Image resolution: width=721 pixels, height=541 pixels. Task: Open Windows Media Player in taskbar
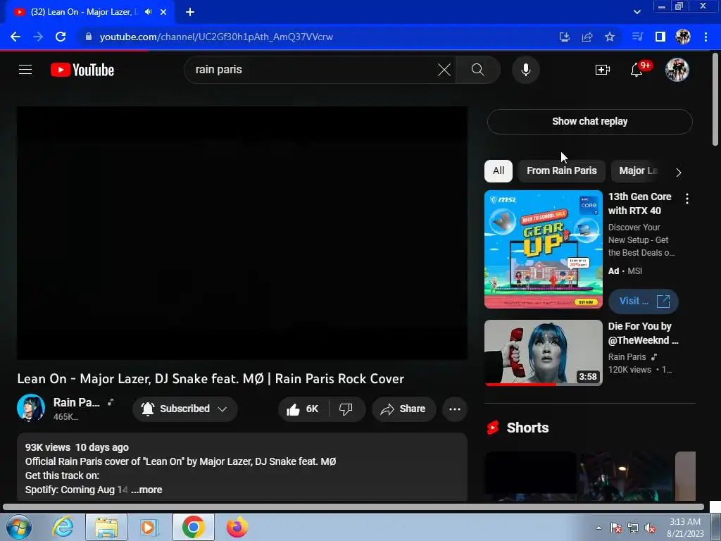point(149,527)
